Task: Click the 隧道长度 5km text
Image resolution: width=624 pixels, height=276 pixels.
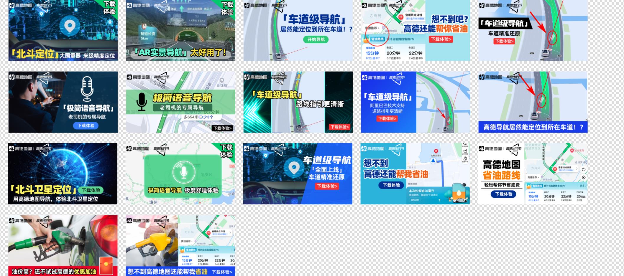Action: [148, 36]
